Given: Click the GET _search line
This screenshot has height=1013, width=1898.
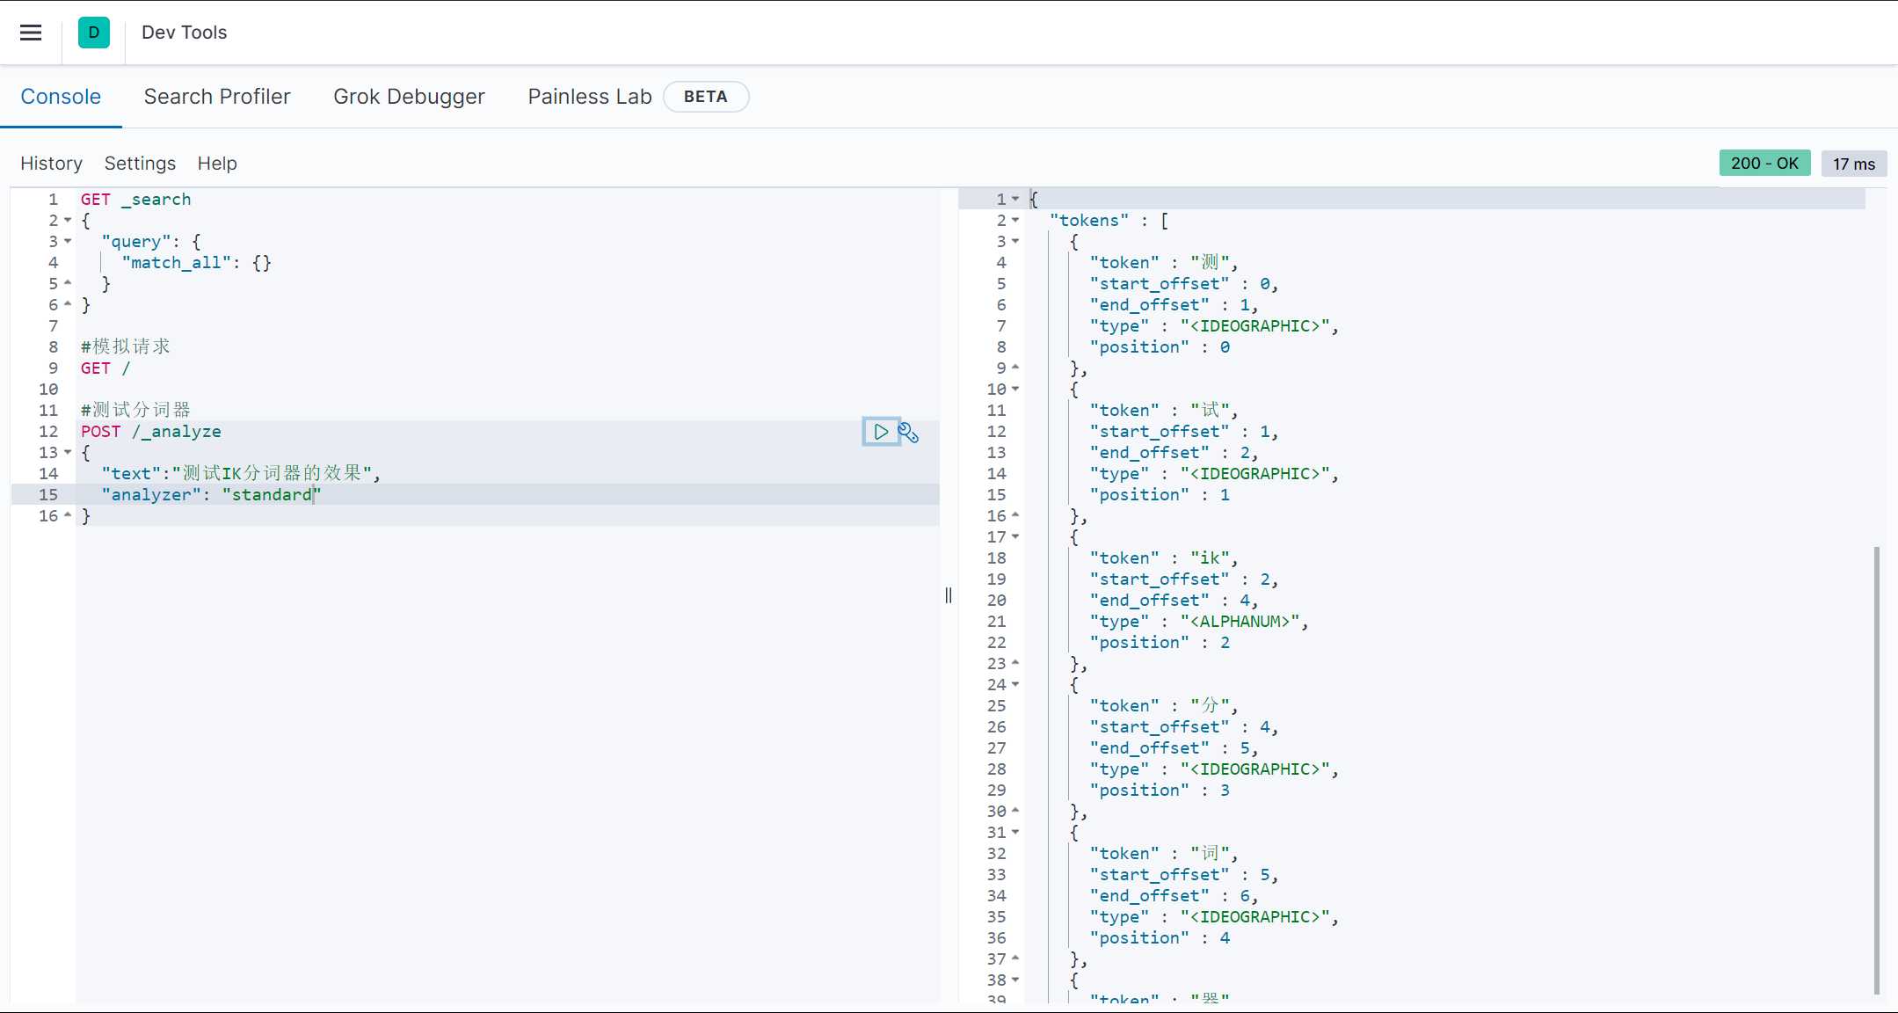Looking at the screenshot, I should pos(136,200).
